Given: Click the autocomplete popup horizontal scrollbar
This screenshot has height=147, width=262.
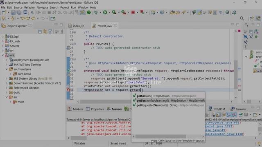Looking at the screenshot, I should click(x=168, y=136).
